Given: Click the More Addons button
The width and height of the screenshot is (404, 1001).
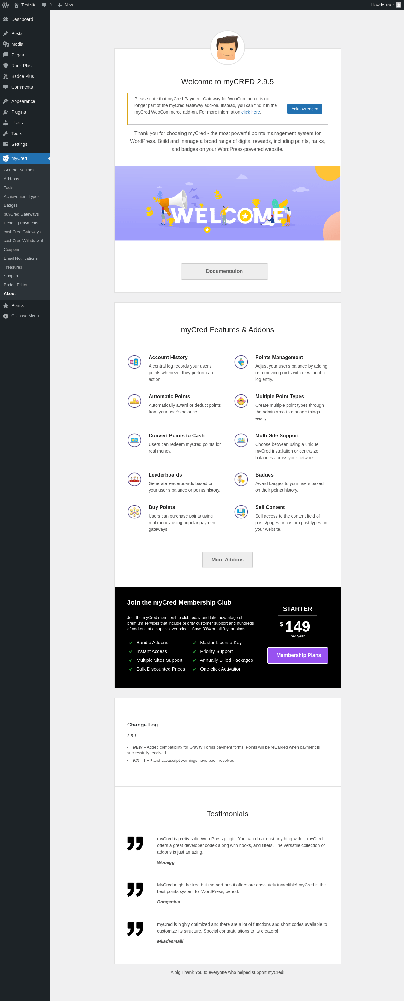Looking at the screenshot, I should [228, 560].
